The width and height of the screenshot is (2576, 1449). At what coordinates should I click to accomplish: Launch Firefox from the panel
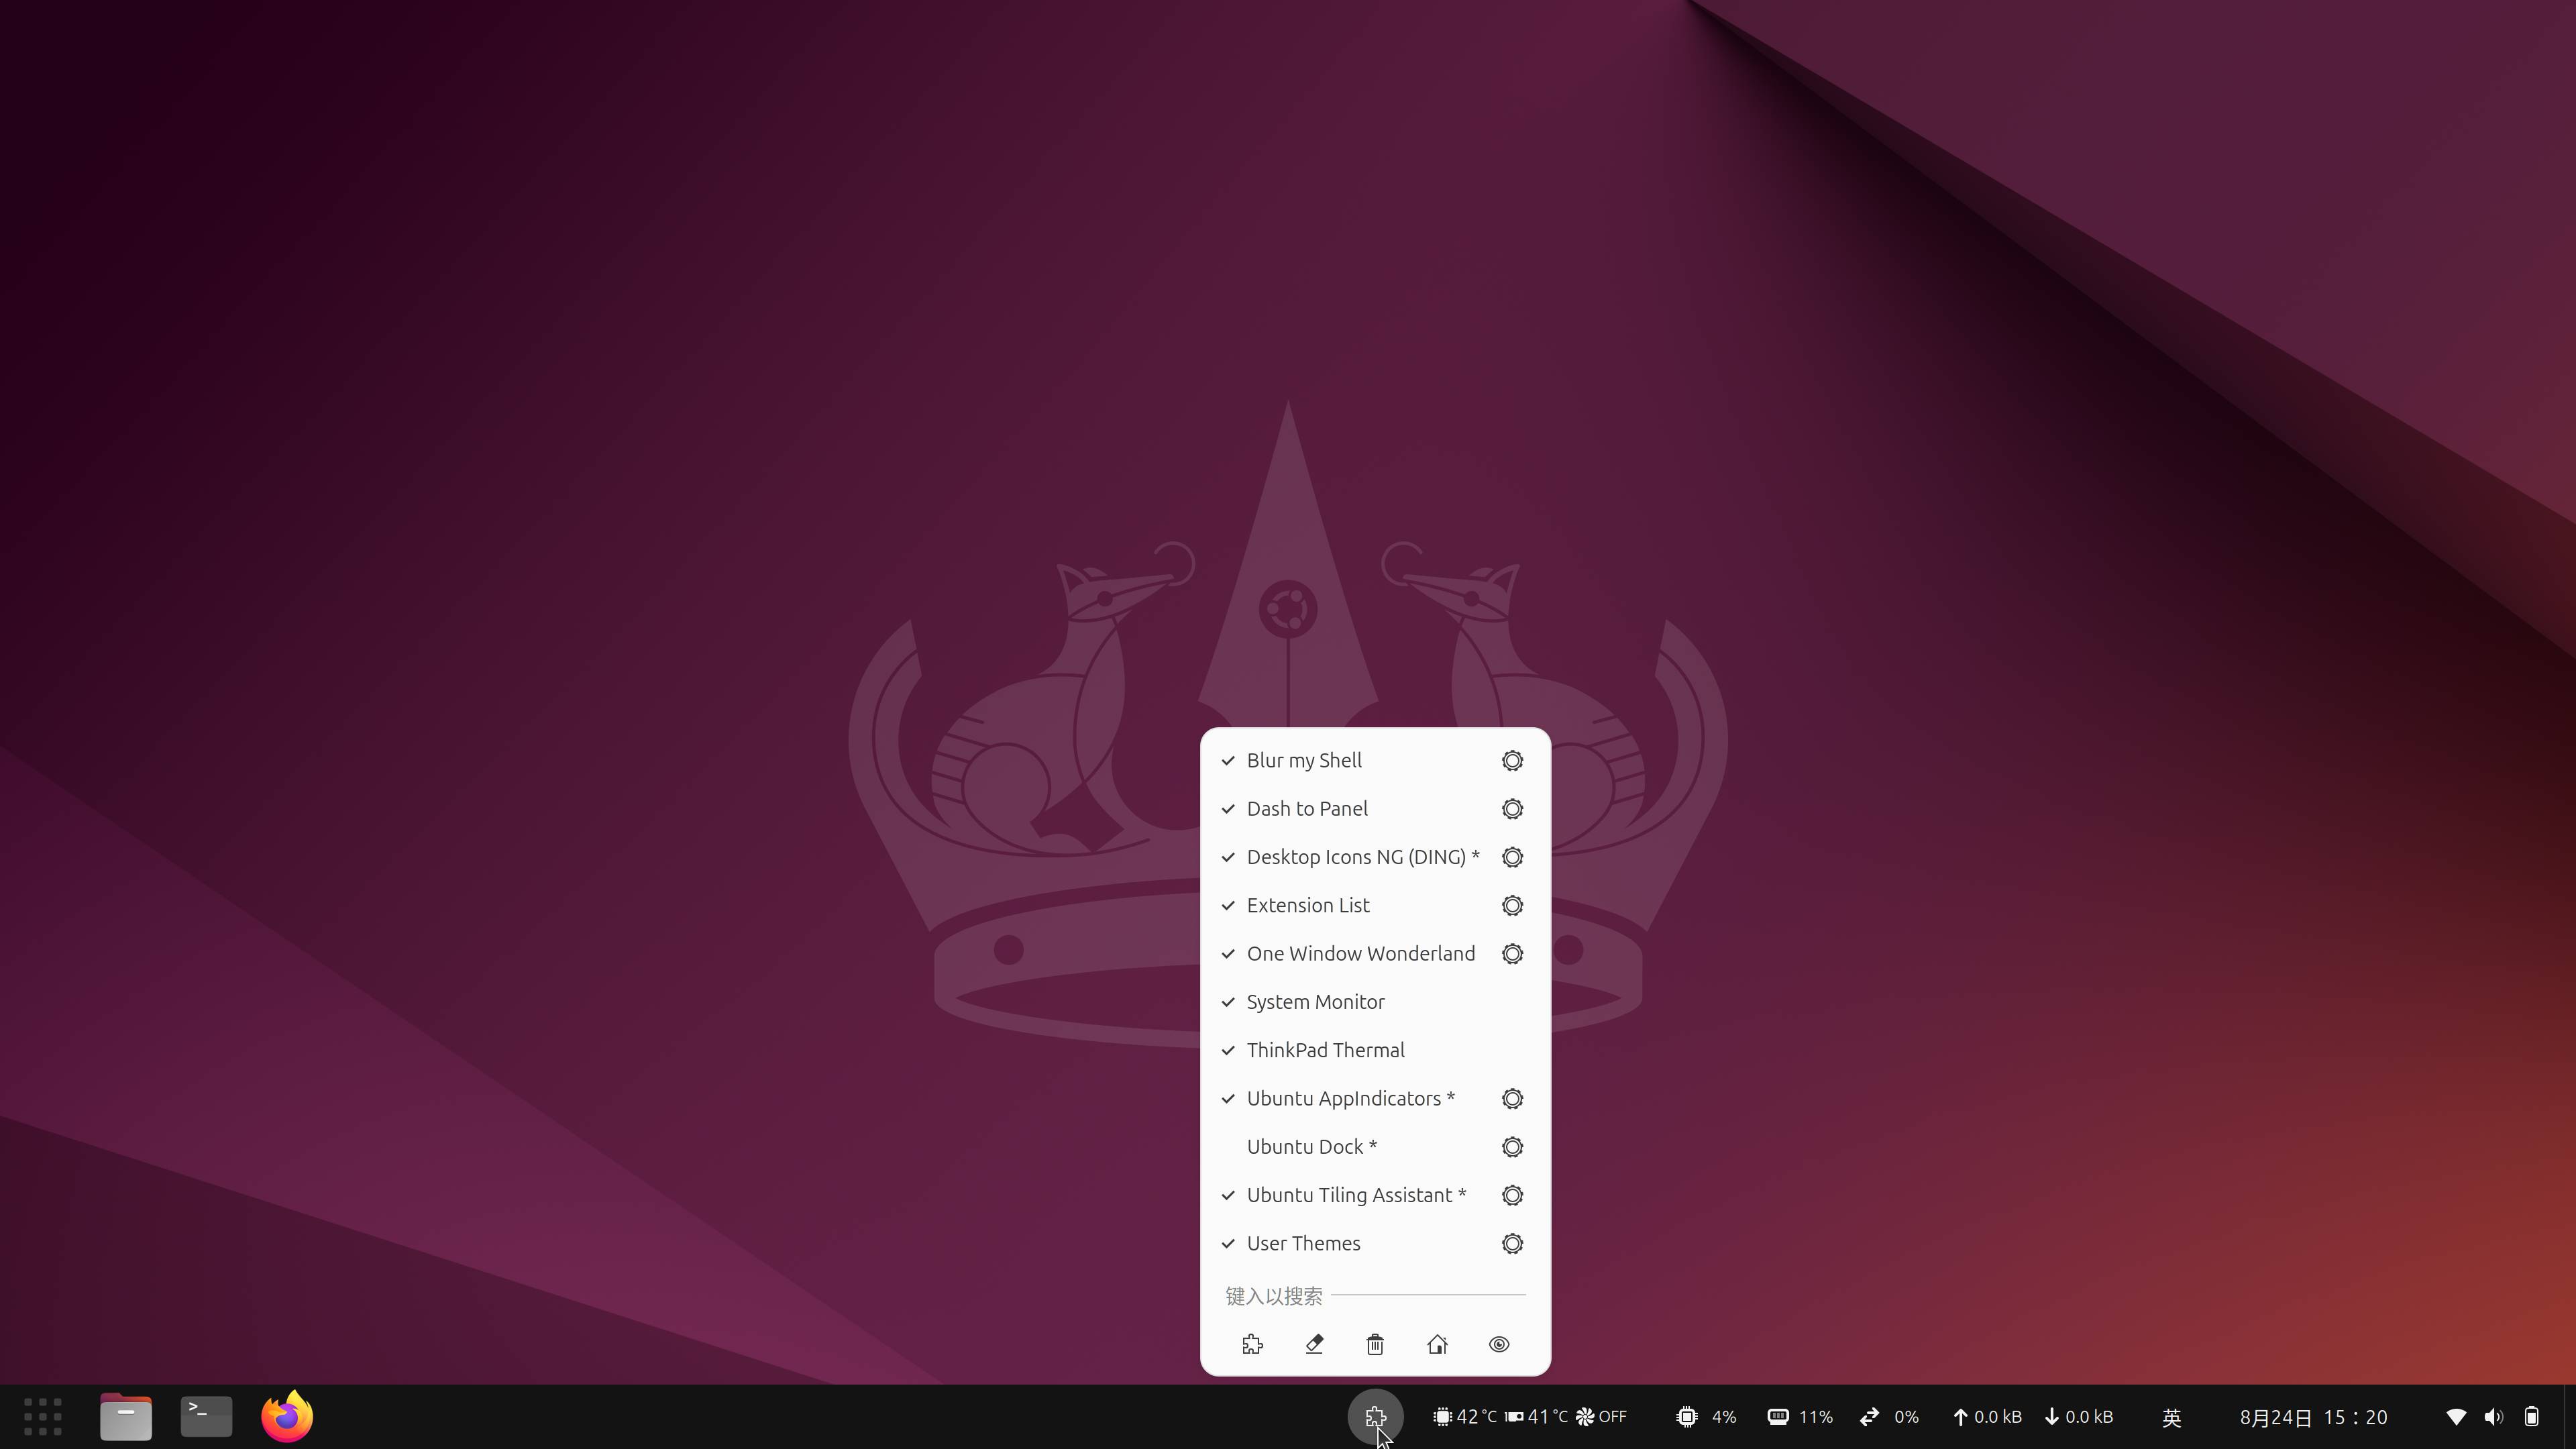[287, 1416]
